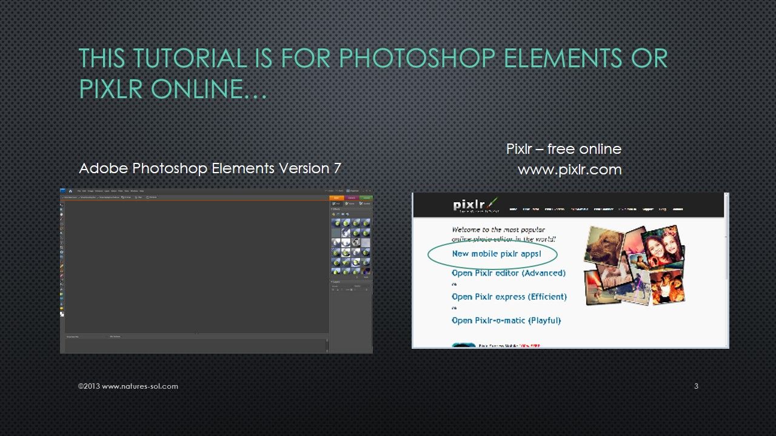Open the File menu in Photoshop Elements
The height and width of the screenshot is (436, 776).
coord(79,191)
